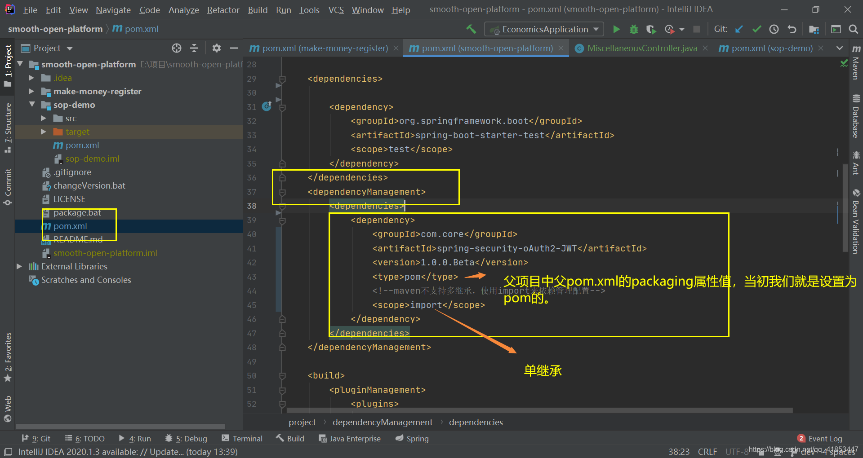Click the Run Anything window icon
Screen dimensions: 863x458
click(x=836, y=29)
